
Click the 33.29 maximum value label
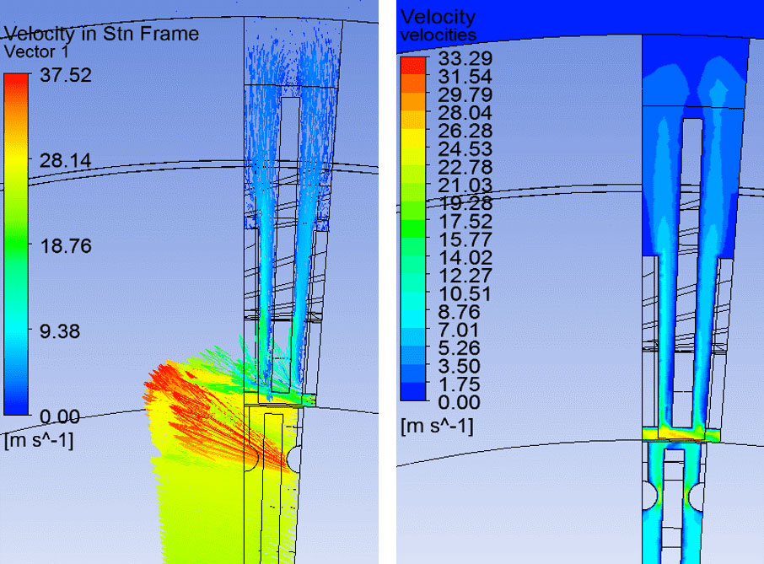[465, 58]
